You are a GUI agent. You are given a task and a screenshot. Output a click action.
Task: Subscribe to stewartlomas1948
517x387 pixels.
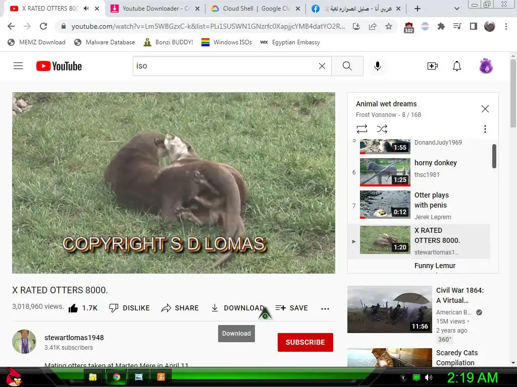tap(305, 342)
